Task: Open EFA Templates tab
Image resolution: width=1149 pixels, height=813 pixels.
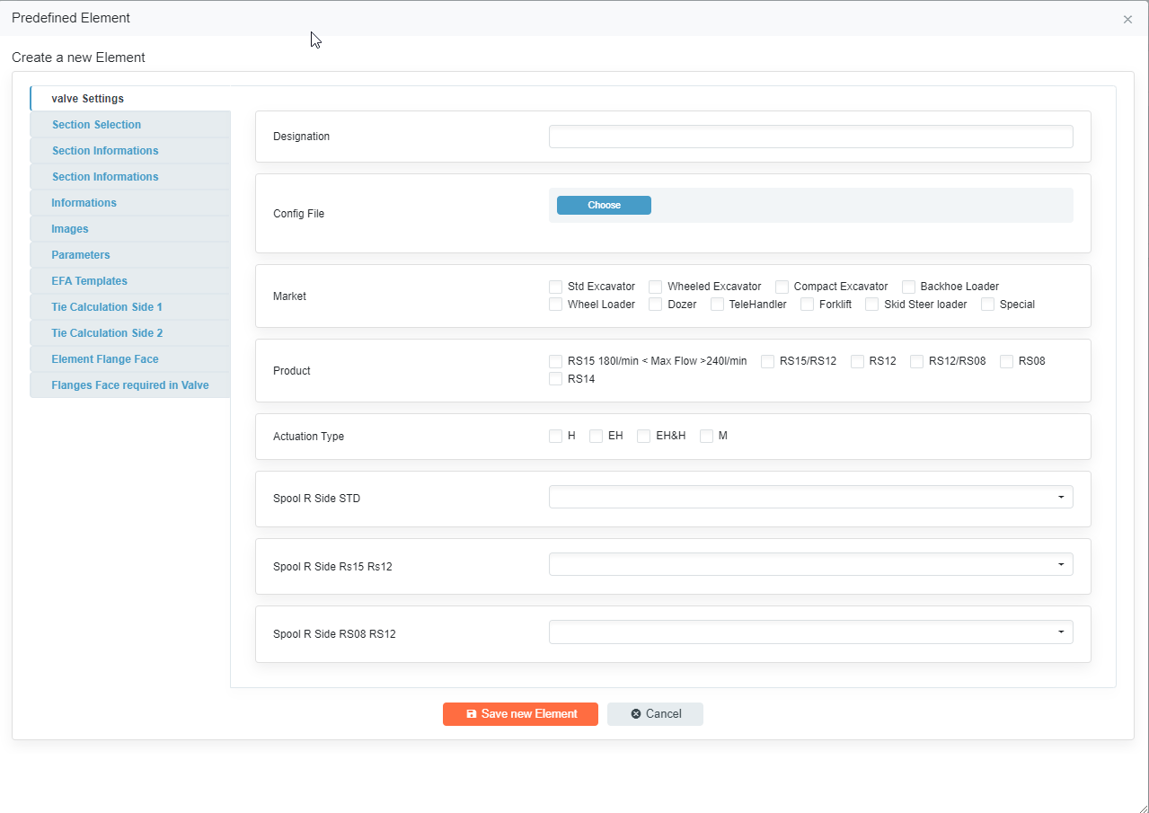Action: coord(130,281)
